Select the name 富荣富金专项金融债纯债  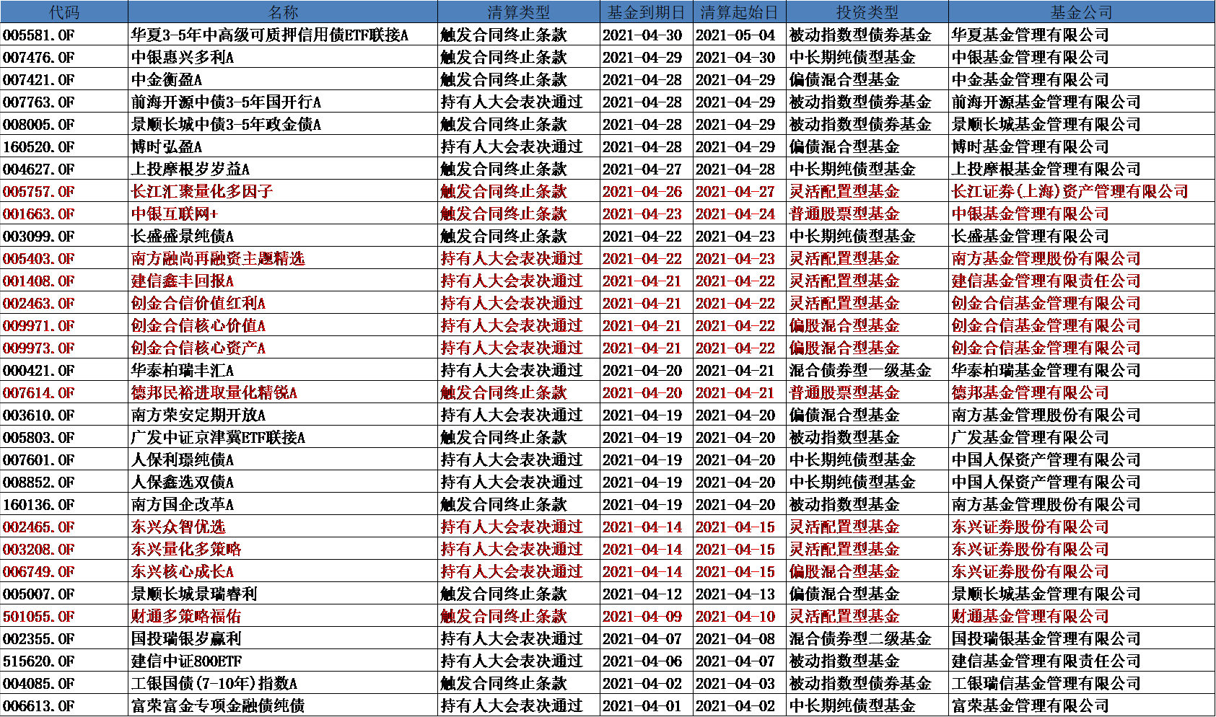click(218, 706)
